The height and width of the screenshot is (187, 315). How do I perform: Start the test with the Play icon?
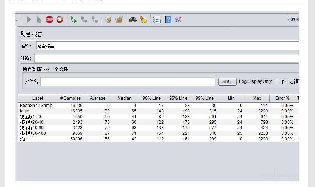coord(29,20)
